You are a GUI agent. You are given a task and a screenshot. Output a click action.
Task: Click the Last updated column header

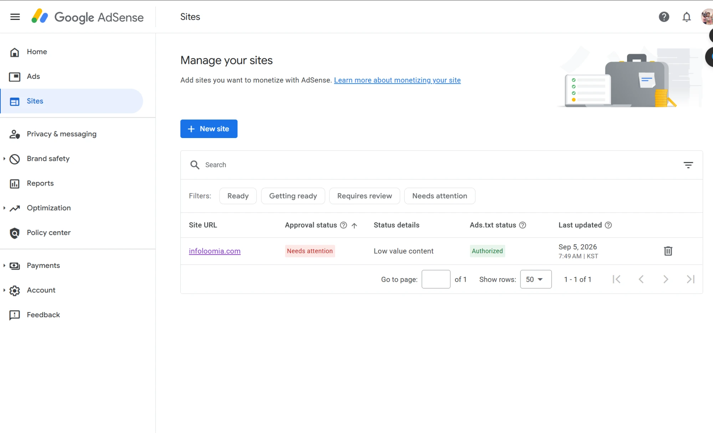tap(580, 225)
